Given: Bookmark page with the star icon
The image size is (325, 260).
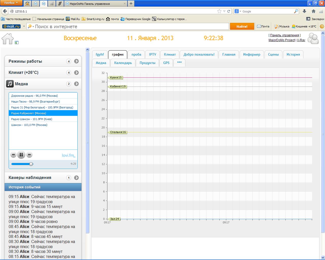Looking at the screenshot, I should click(219, 11).
